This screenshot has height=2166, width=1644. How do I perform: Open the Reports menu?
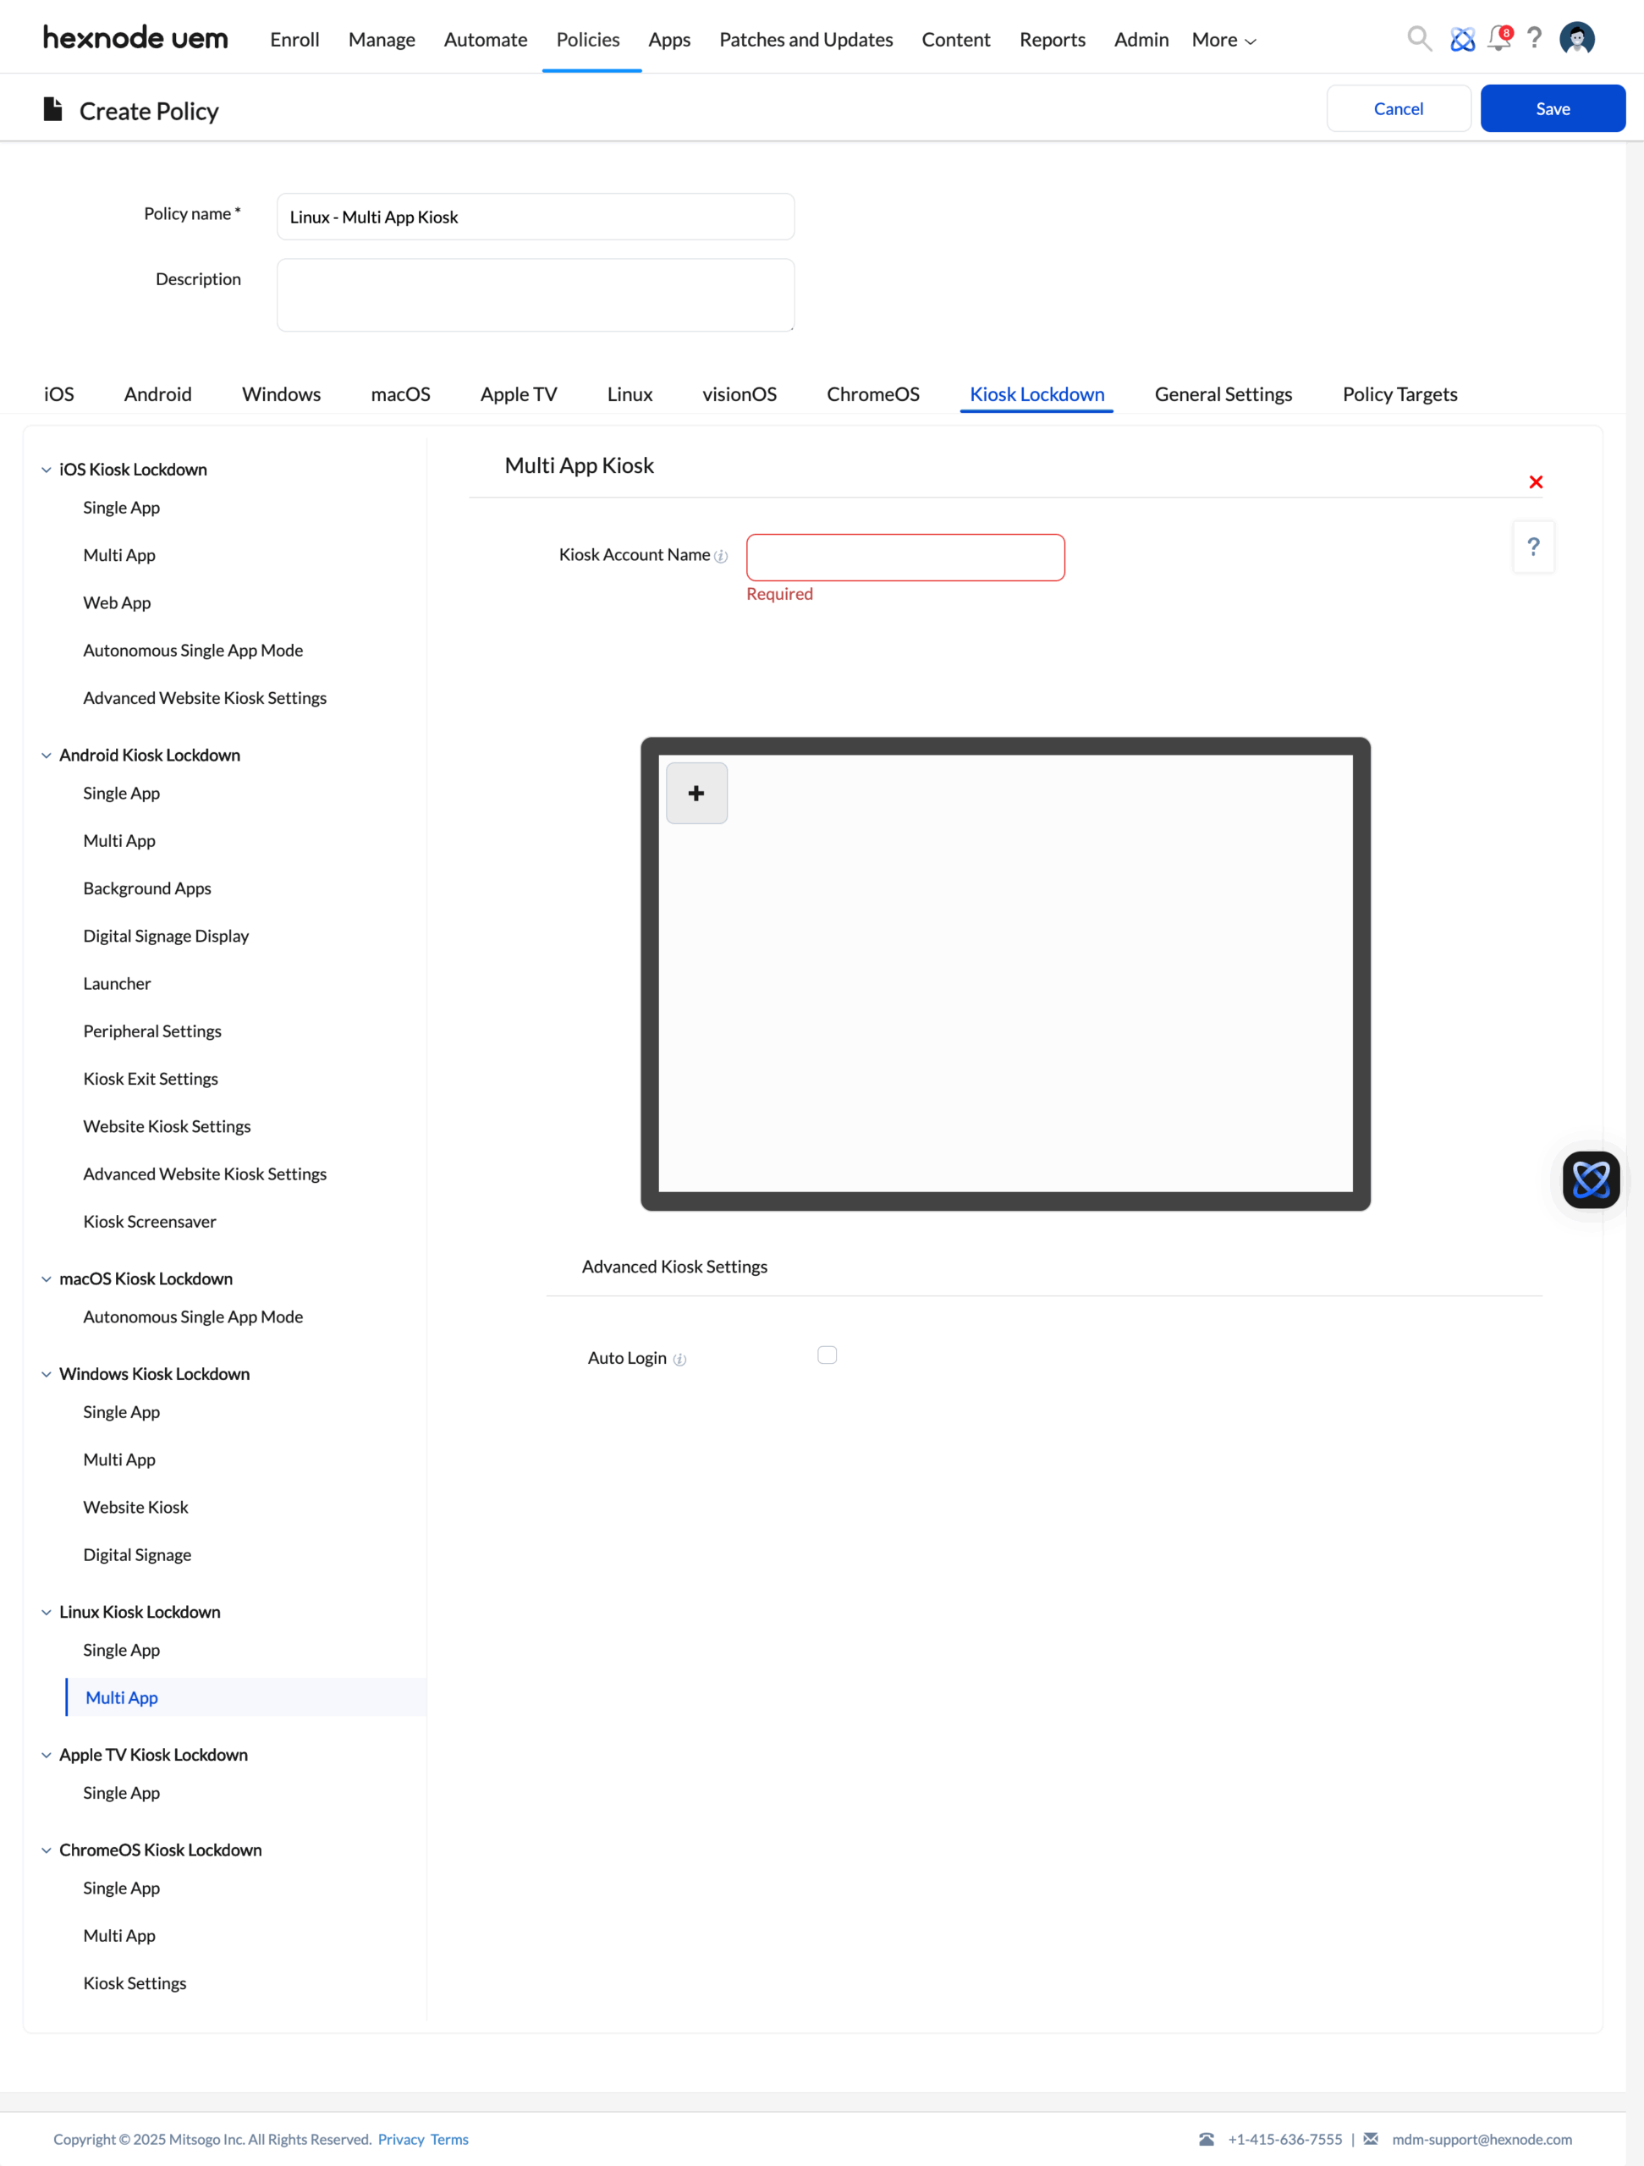[1053, 39]
